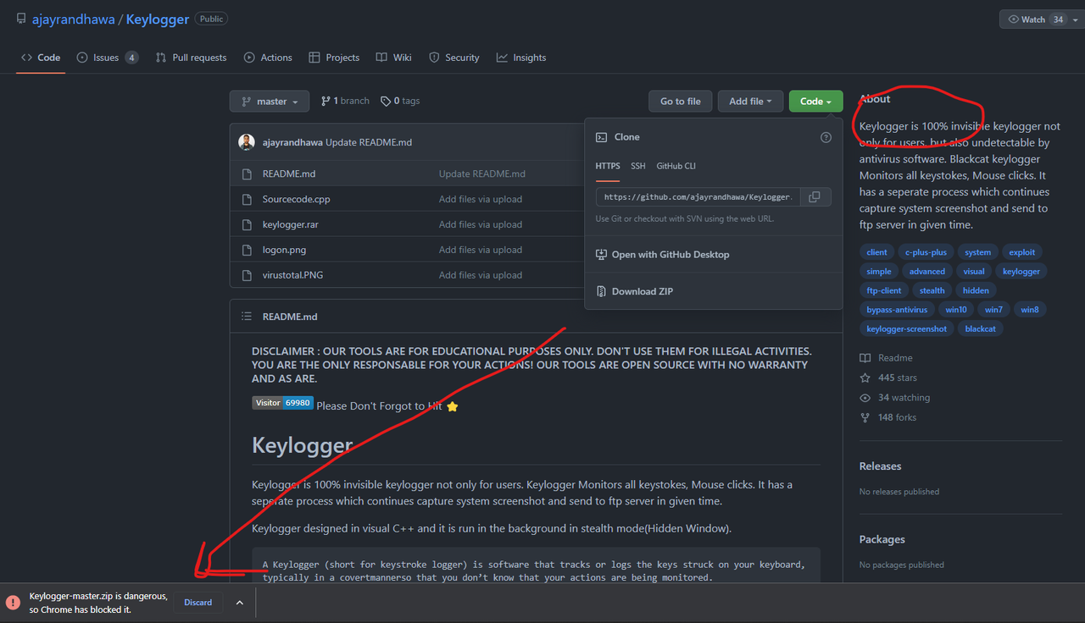1085x623 pixels.
Task: Open the Projects tab
Action: [334, 58]
